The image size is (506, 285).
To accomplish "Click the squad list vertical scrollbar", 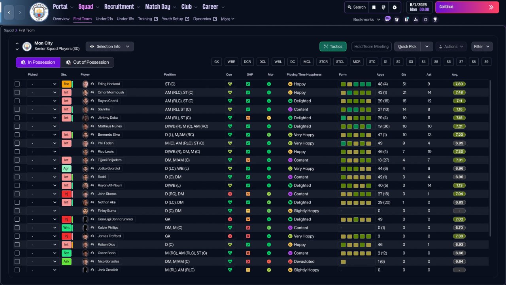I will point(490,158).
